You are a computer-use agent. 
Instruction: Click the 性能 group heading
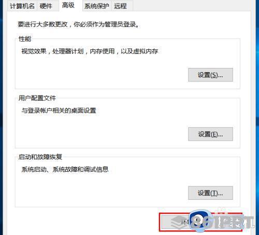click(25, 39)
